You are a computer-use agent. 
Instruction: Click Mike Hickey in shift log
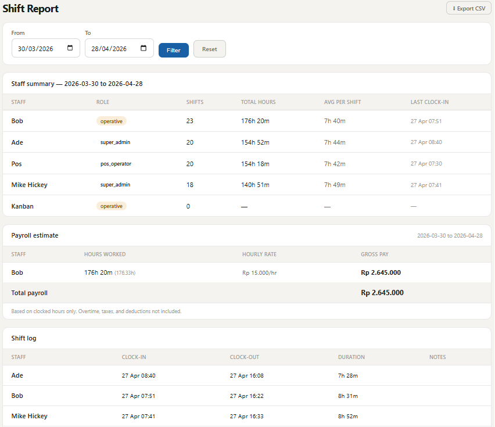[x=30, y=416]
